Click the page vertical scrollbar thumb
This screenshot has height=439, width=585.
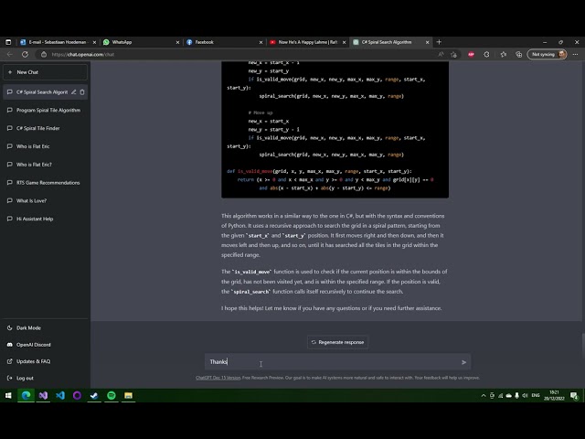point(583,346)
